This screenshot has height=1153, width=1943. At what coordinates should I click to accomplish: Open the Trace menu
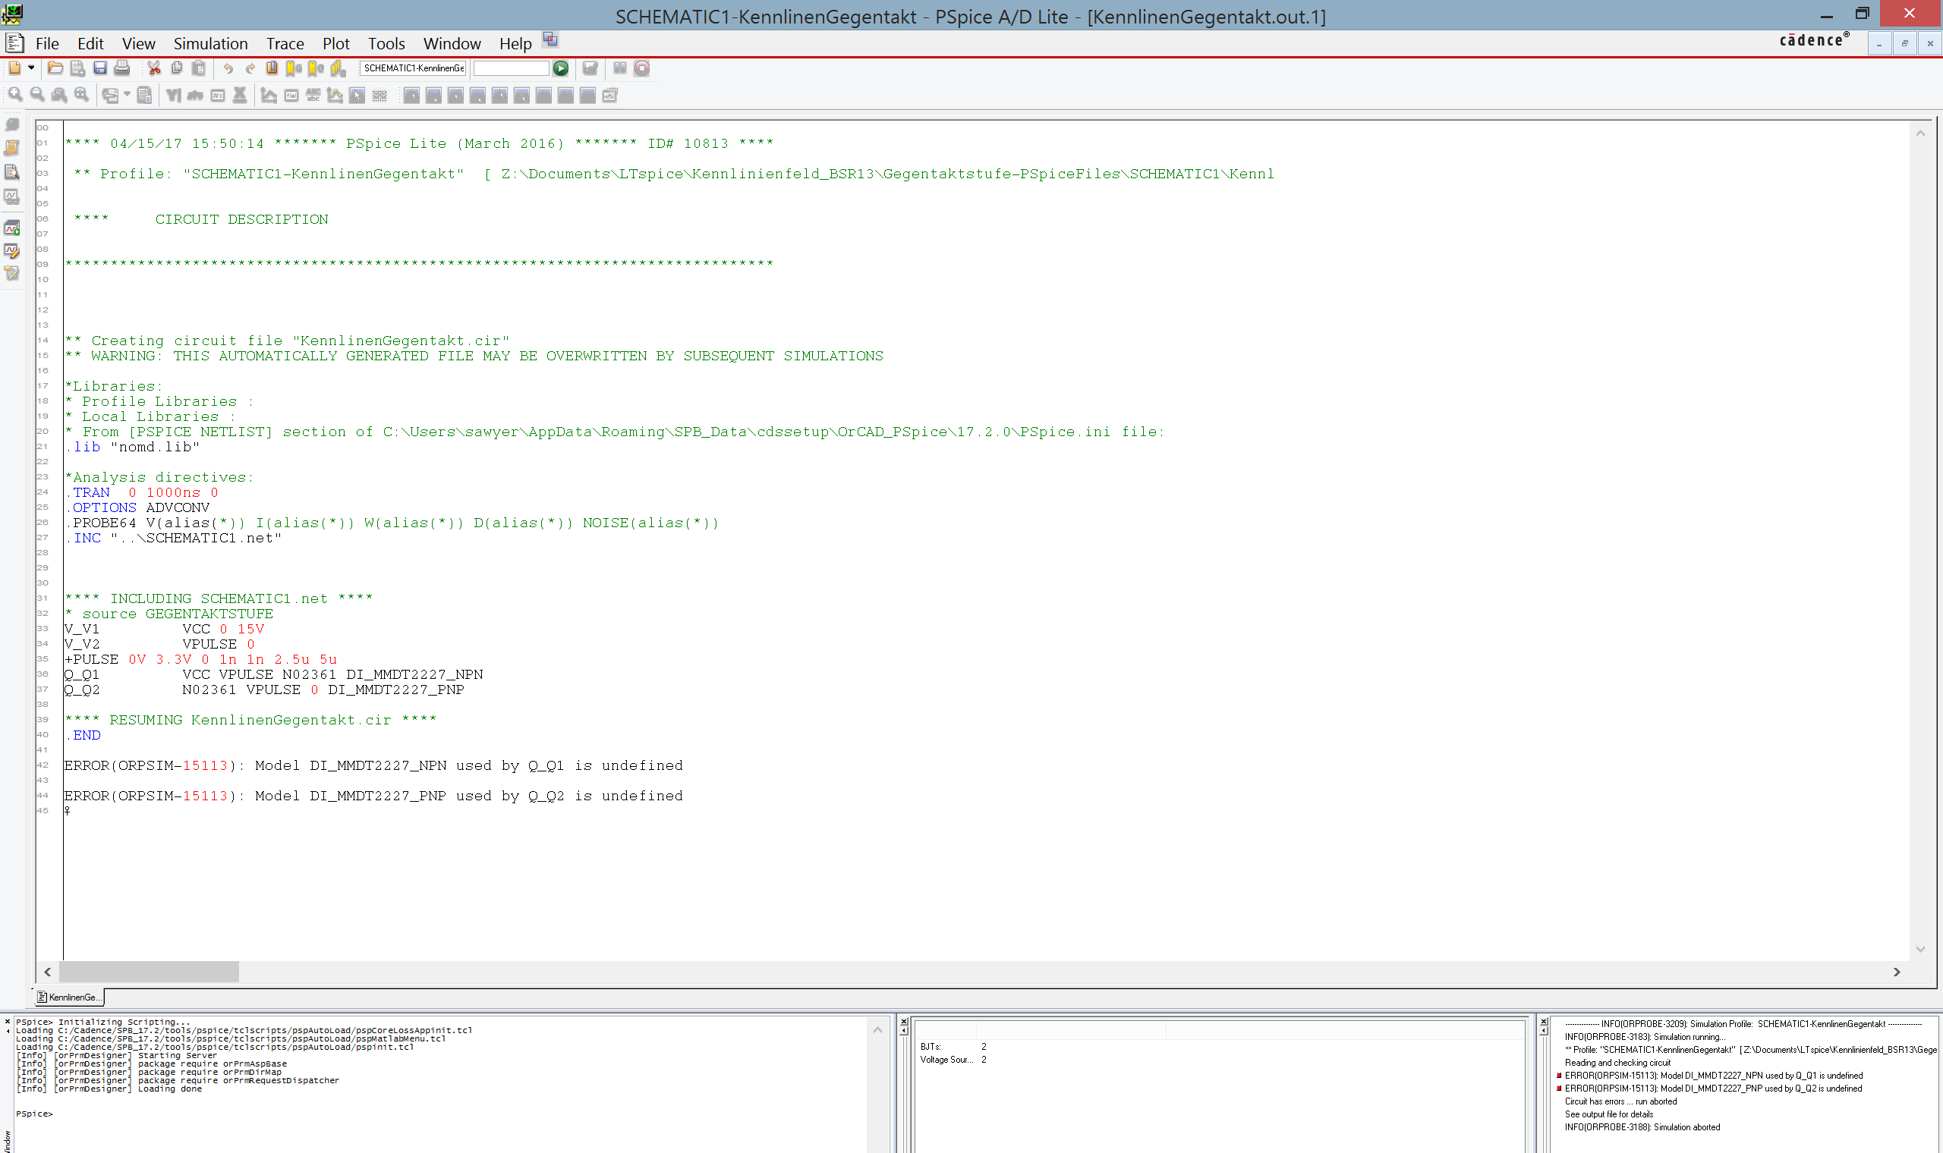285,43
